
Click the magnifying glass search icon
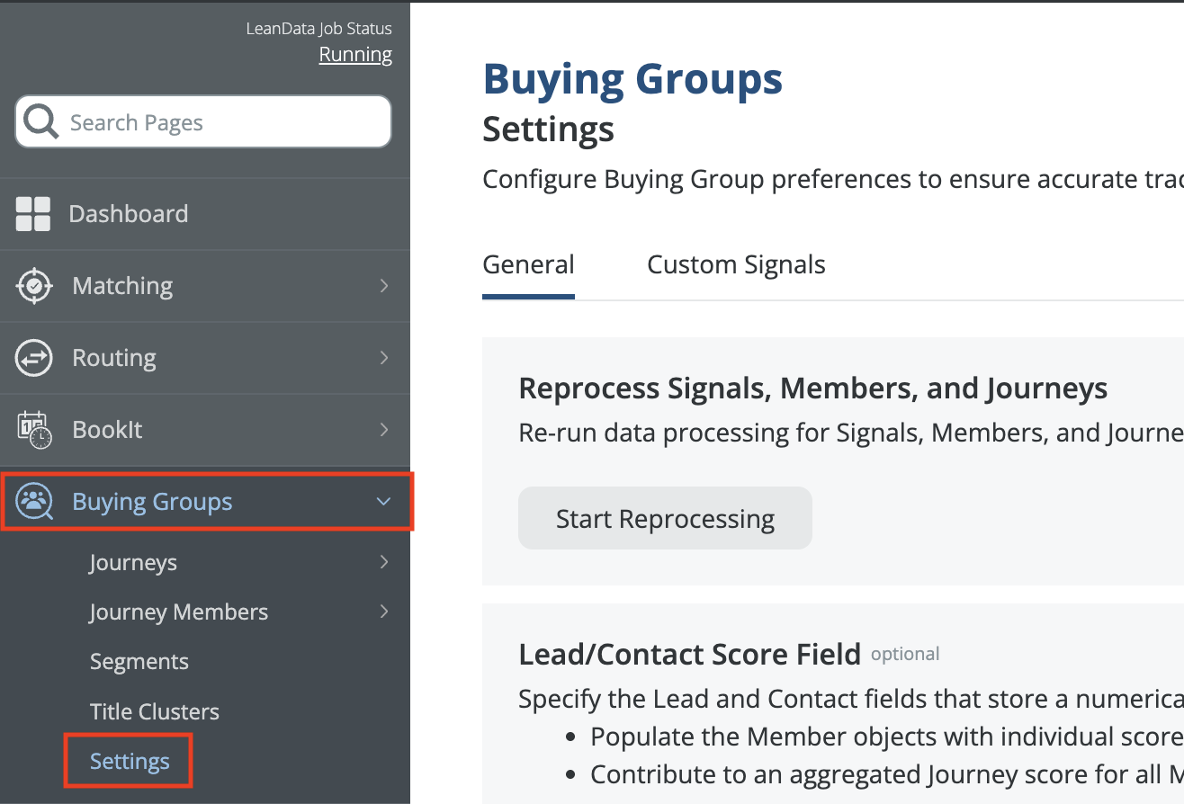(x=41, y=121)
